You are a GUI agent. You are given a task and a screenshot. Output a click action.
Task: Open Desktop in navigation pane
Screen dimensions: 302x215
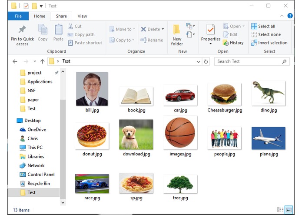coord(29,121)
